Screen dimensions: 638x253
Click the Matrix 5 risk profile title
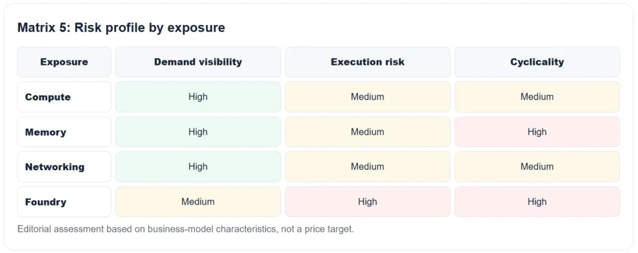pos(121,27)
